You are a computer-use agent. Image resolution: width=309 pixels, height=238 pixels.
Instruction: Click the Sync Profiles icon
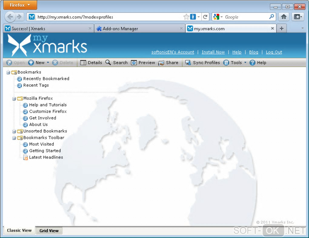point(188,63)
